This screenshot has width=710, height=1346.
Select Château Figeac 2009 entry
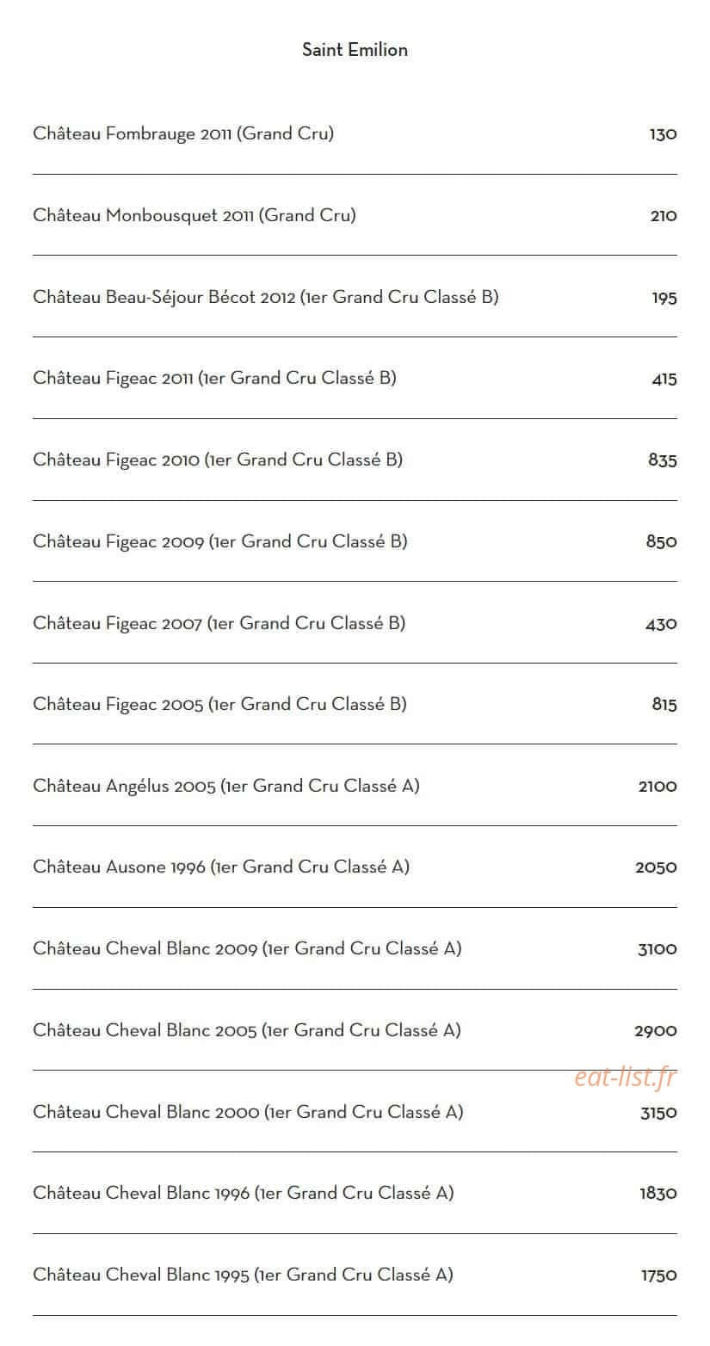[355, 541]
